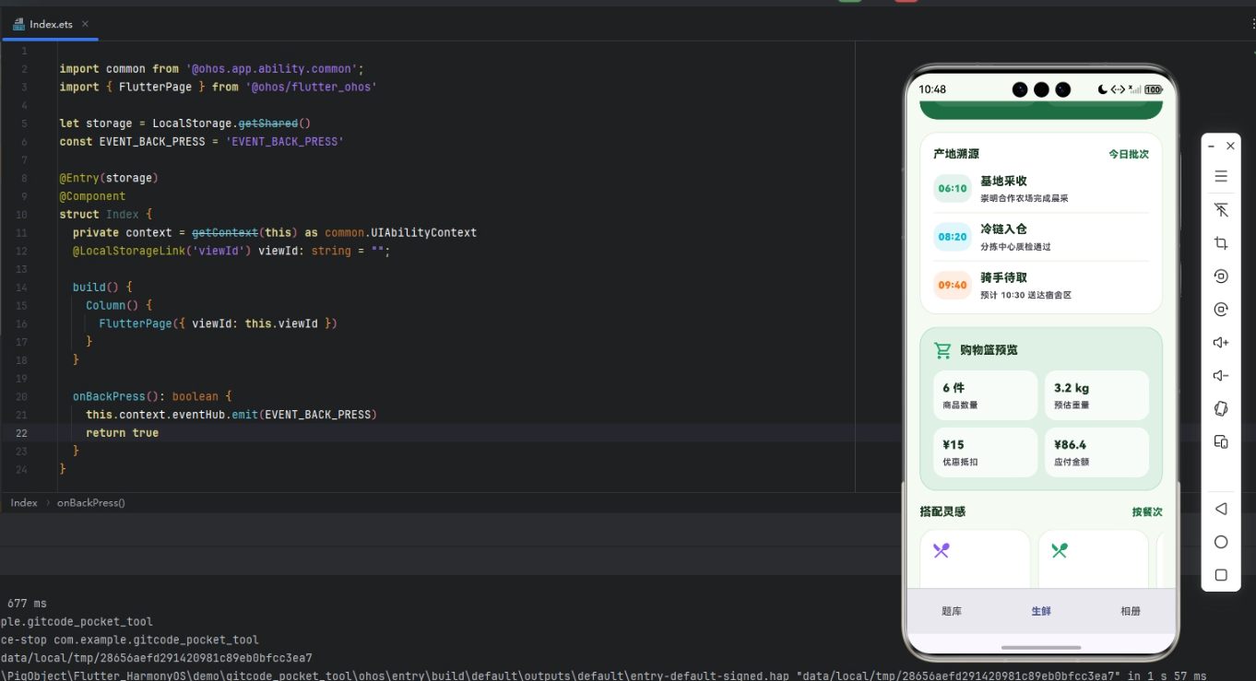This screenshot has height=681, width=1256.
Task: Click onBackPress() in the editor breadcrumb
Action: point(90,503)
